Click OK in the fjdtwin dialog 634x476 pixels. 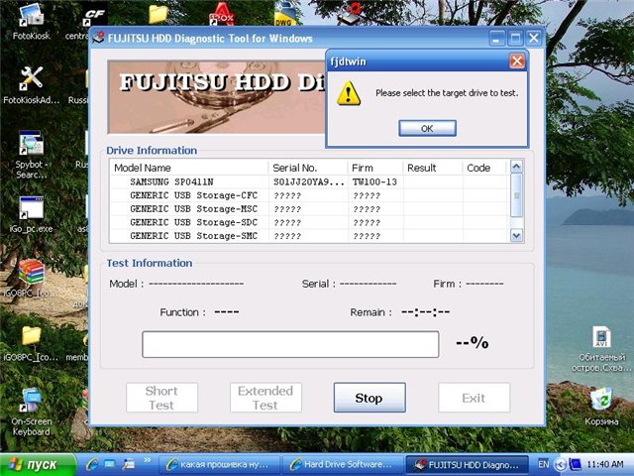427,128
